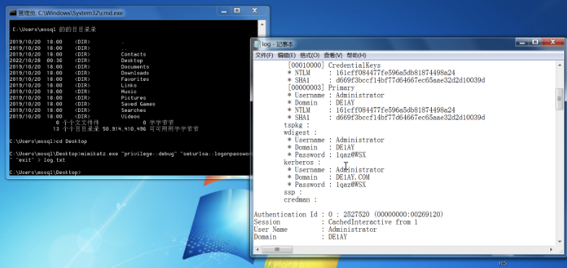
Task: Open the 编辑(E) menu in Notepad
Action: coord(287,56)
